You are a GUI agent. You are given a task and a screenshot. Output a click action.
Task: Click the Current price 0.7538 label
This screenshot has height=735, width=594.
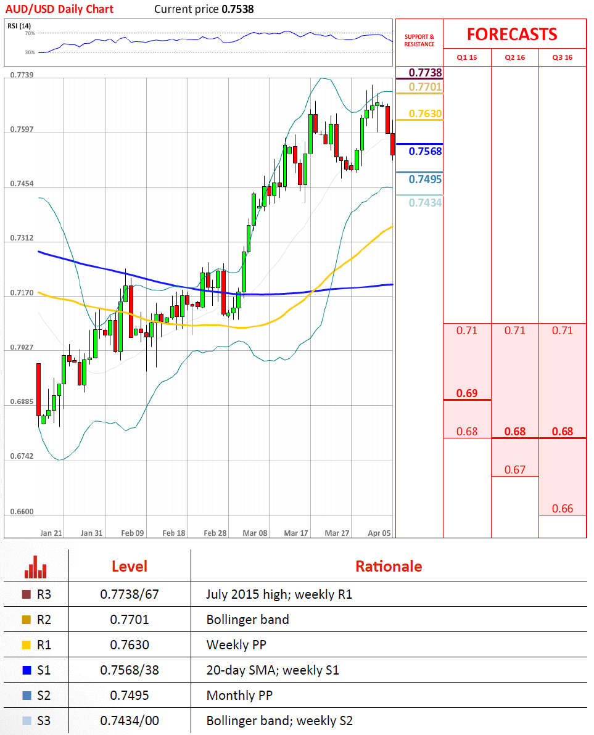point(204,9)
